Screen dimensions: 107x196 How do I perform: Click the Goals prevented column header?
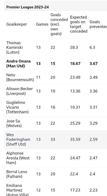click(x=98, y=24)
